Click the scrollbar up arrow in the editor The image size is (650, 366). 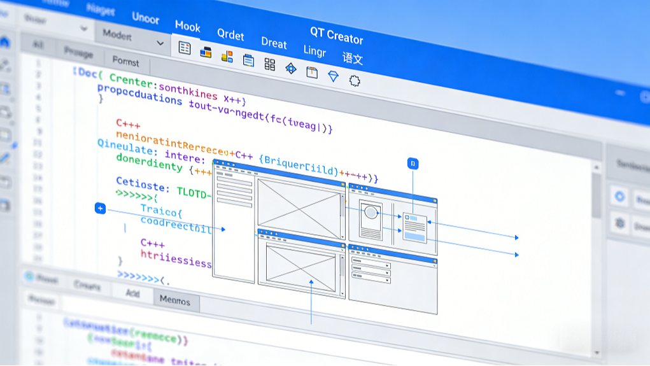pyautogui.click(x=597, y=167)
